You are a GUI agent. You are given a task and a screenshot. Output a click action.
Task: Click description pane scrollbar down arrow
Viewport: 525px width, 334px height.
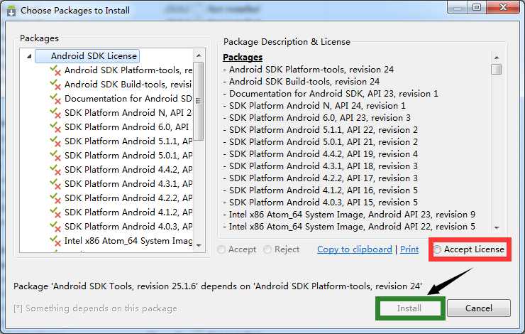tap(497, 227)
